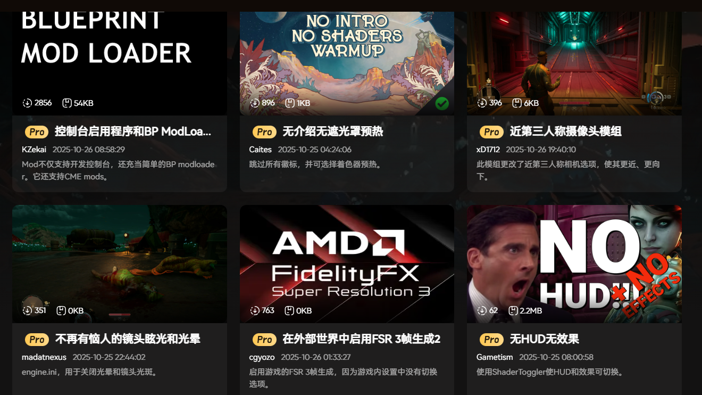Open author Gametism's profile
702x395 pixels.
pos(495,357)
